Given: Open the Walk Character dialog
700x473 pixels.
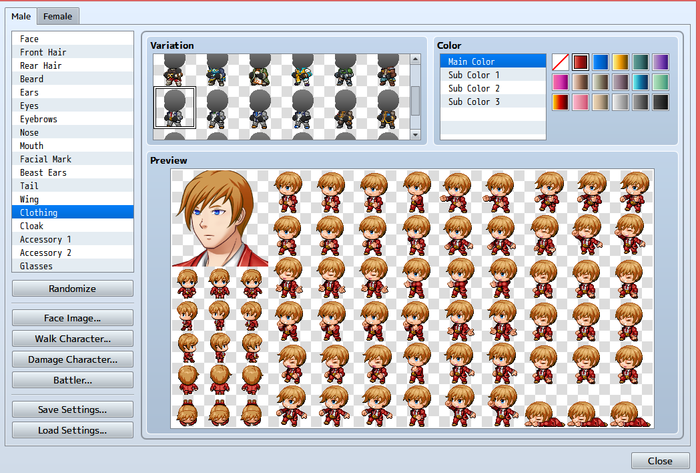Looking at the screenshot, I should 72,338.
